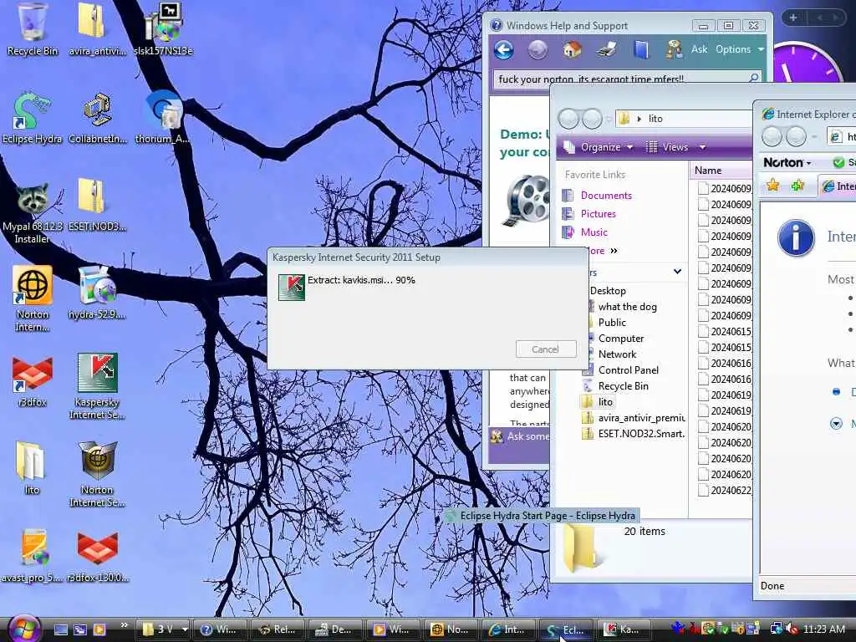Select the r3dfox-130.0... installer icon

(x=97, y=556)
